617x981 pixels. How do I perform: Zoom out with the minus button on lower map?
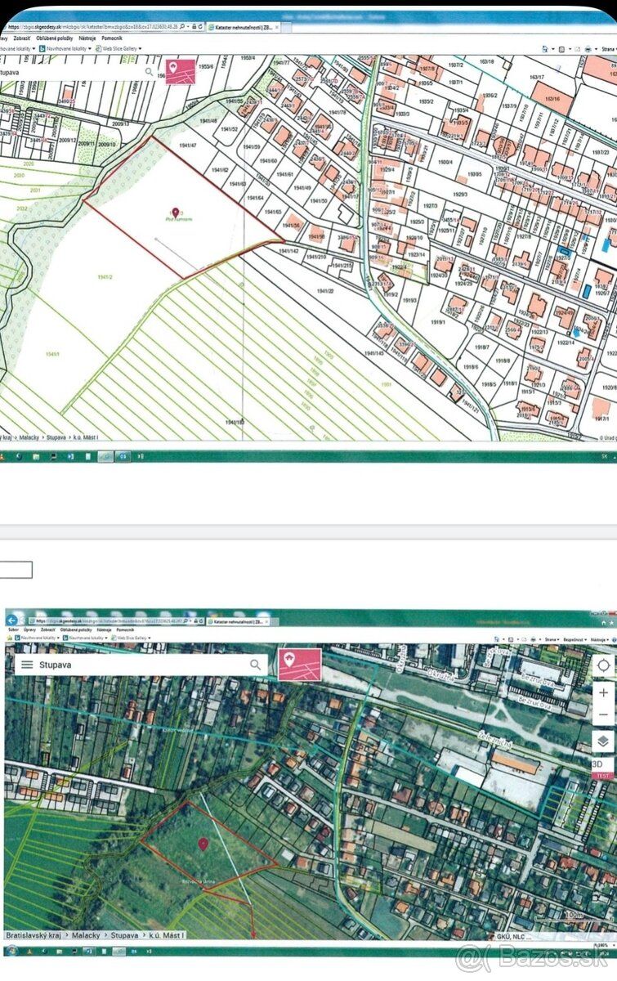click(x=603, y=714)
